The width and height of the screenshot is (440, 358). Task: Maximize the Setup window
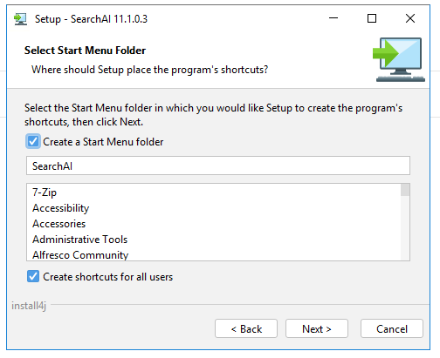(372, 18)
